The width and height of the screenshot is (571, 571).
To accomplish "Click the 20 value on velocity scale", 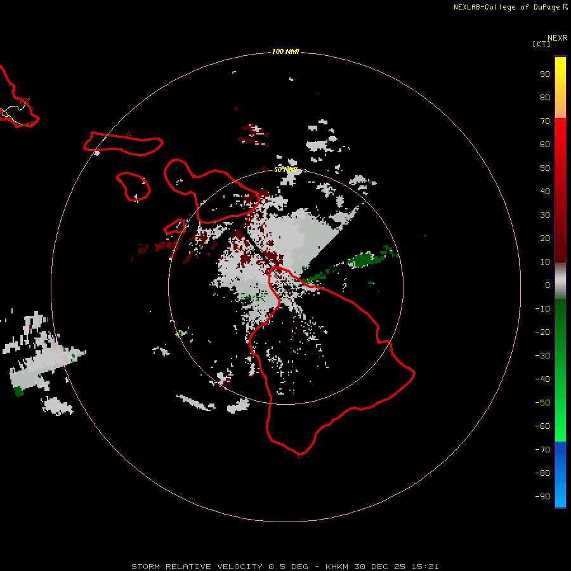I will (545, 238).
